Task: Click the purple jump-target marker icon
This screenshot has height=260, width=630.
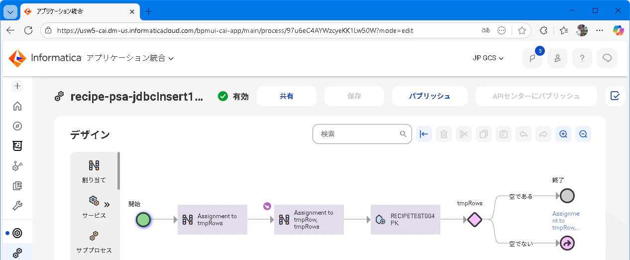Action: [x=267, y=206]
